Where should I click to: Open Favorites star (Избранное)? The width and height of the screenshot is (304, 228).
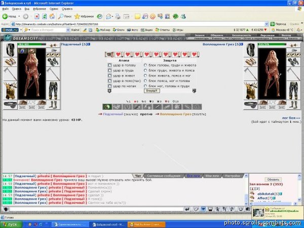coord(84,17)
